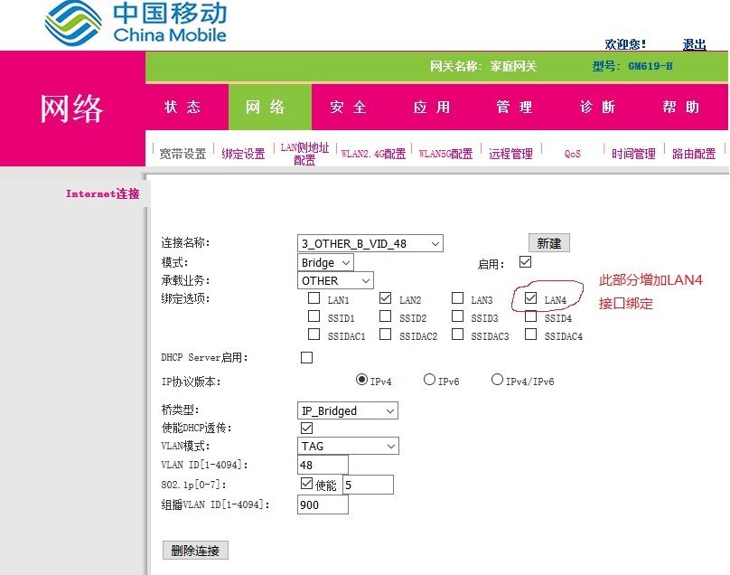
Task: Select the IPv6 radio button
Action: click(429, 379)
